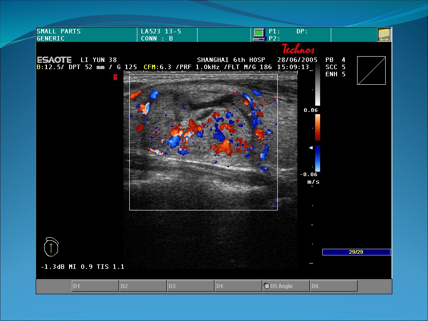Click the ENH 5 parameter
The image size is (428, 321).
335,74
